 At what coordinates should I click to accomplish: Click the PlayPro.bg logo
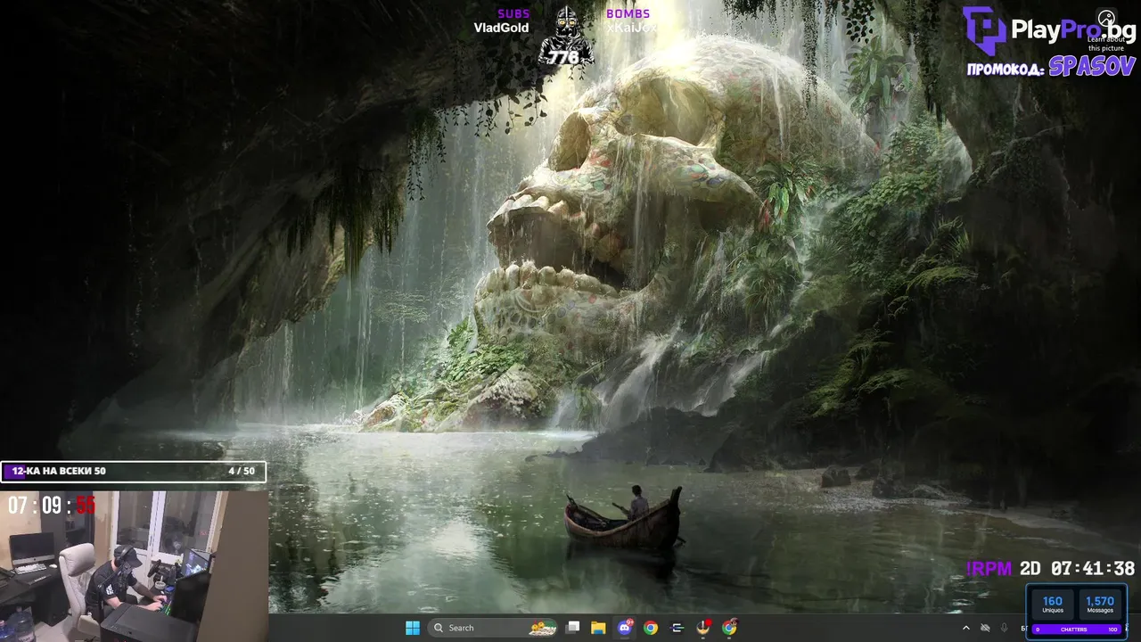pyautogui.click(x=1049, y=30)
